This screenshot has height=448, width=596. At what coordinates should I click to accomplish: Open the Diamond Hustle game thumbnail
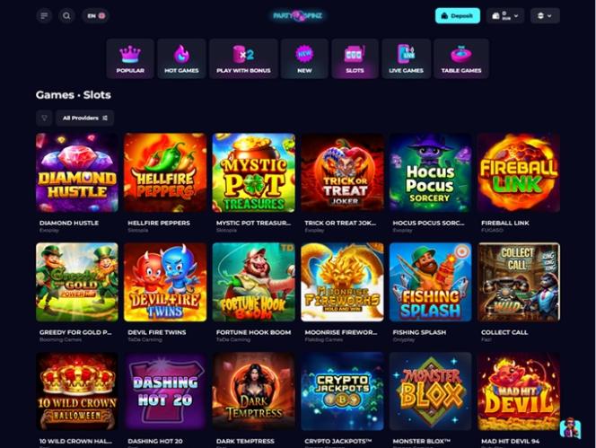point(77,172)
